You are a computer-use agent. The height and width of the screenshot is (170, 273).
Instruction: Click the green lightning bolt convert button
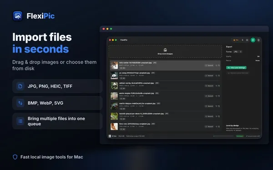253,40
